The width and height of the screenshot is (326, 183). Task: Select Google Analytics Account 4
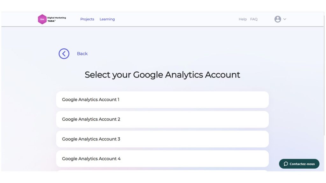coord(162,159)
